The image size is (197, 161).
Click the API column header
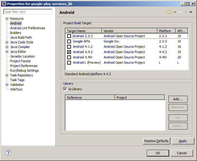182,31
